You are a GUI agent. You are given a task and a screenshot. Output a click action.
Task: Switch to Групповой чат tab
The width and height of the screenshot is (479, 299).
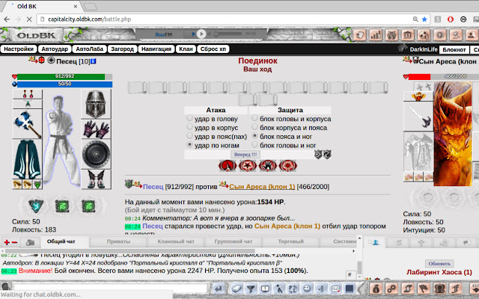click(x=234, y=241)
